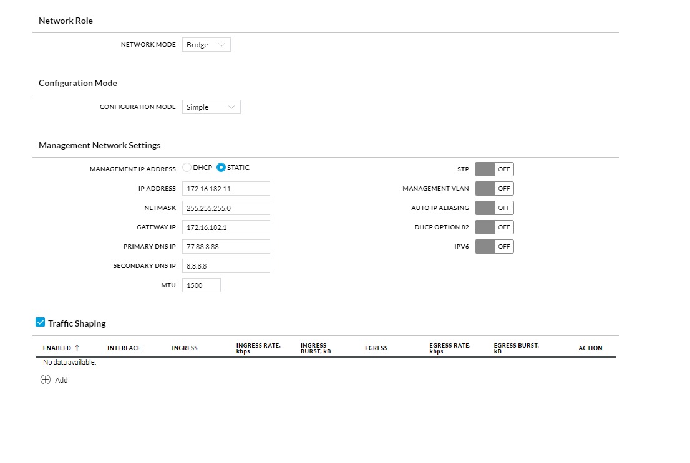Screen dimensions: 690x463
Task: Enable the Management VLAN toggle
Action: [494, 189]
